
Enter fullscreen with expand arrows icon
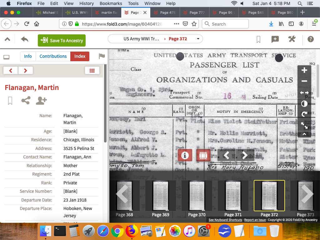[304, 125]
